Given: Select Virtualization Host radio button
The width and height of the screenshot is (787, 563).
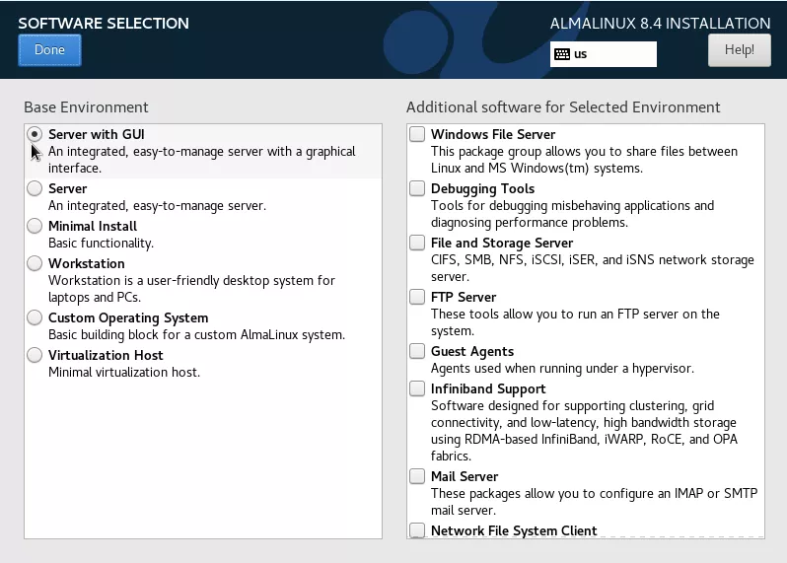Looking at the screenshot, I should tap(35, 355).
